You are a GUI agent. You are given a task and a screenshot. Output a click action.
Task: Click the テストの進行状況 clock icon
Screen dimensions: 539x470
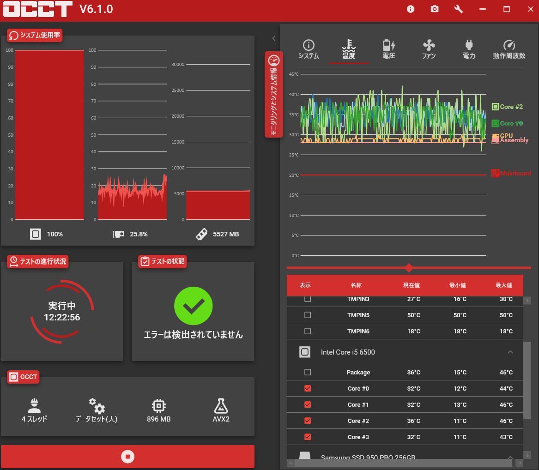pyautogui.click(x=13, y=261)
